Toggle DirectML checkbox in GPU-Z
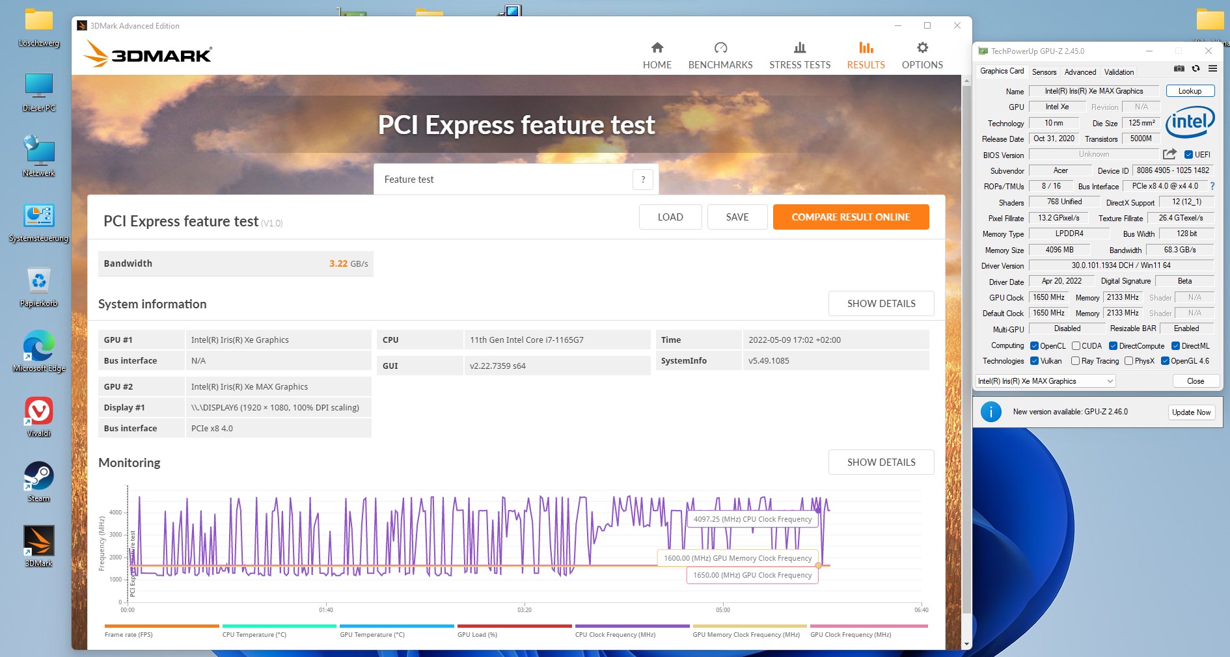Viewport: 1230px width, 657px height. coord(1176,346)
